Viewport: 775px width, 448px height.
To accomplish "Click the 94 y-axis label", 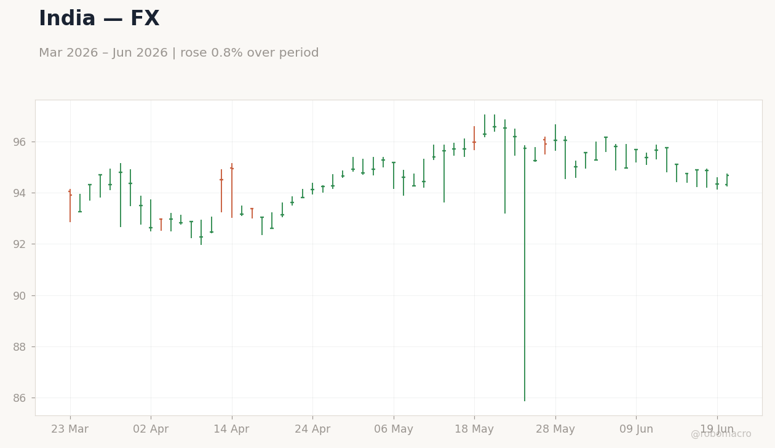I will 20,193.
